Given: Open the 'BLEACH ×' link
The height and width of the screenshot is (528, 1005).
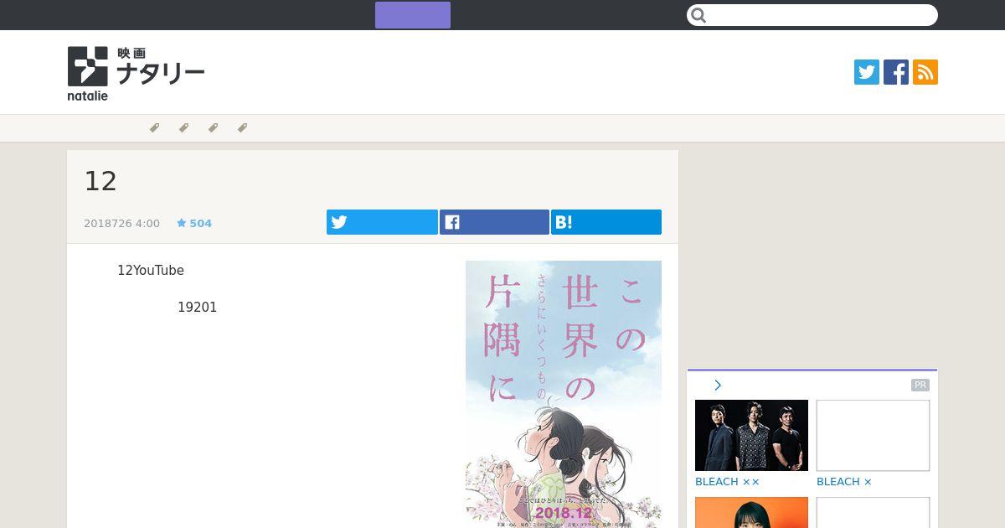Looking at the screenshot, I should [844, 482].
